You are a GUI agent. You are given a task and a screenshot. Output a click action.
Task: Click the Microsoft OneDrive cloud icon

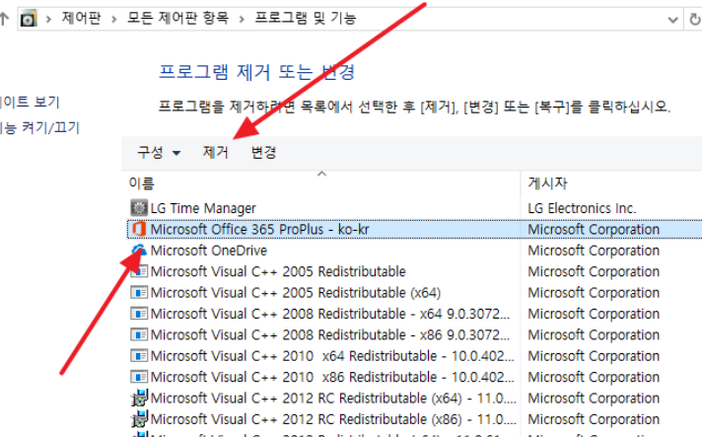pyautogui.click(x=139, y=251)
